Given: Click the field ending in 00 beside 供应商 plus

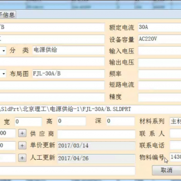Looking at the screenshot, I should (8, 133).
